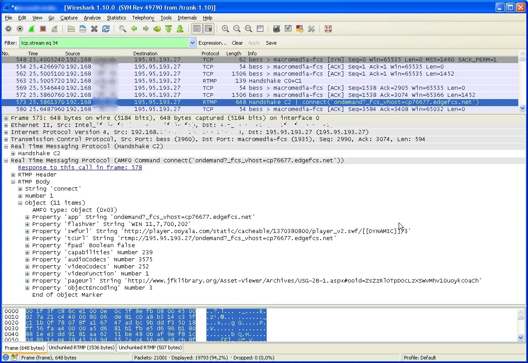Expand the Ethernet II tree node
The image size is (528, 363).
coord(6,125)
